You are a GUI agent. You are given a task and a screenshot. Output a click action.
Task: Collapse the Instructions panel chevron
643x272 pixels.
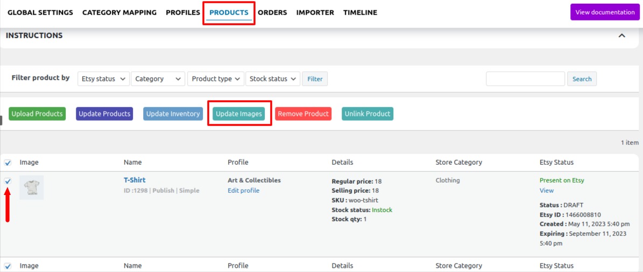(x=621, y=36)
